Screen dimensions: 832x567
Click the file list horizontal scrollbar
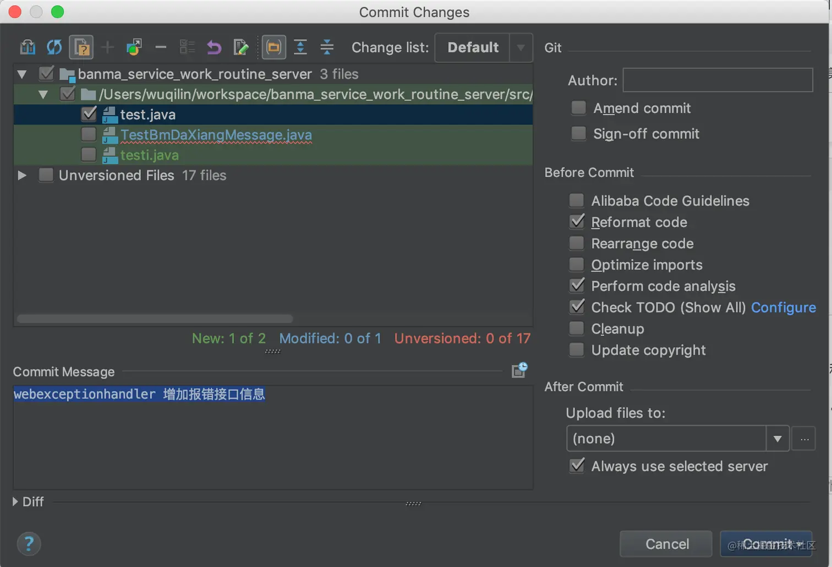(155, 319)
